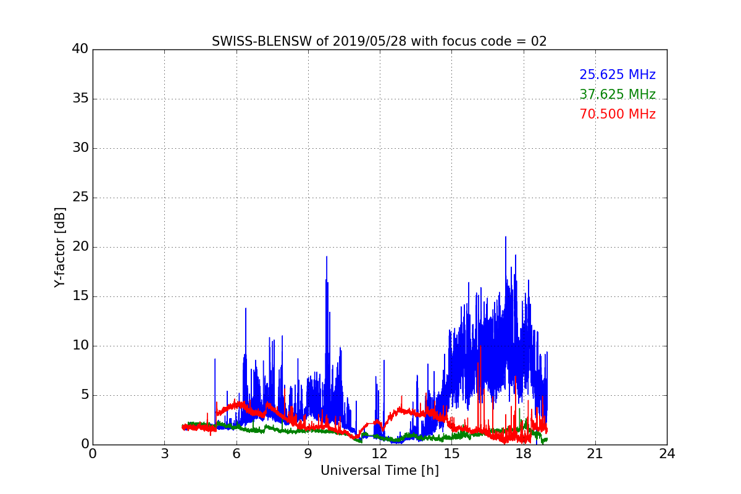Click the plot title SWISS-BLENSW of 2019/05/28

point(379,41)
